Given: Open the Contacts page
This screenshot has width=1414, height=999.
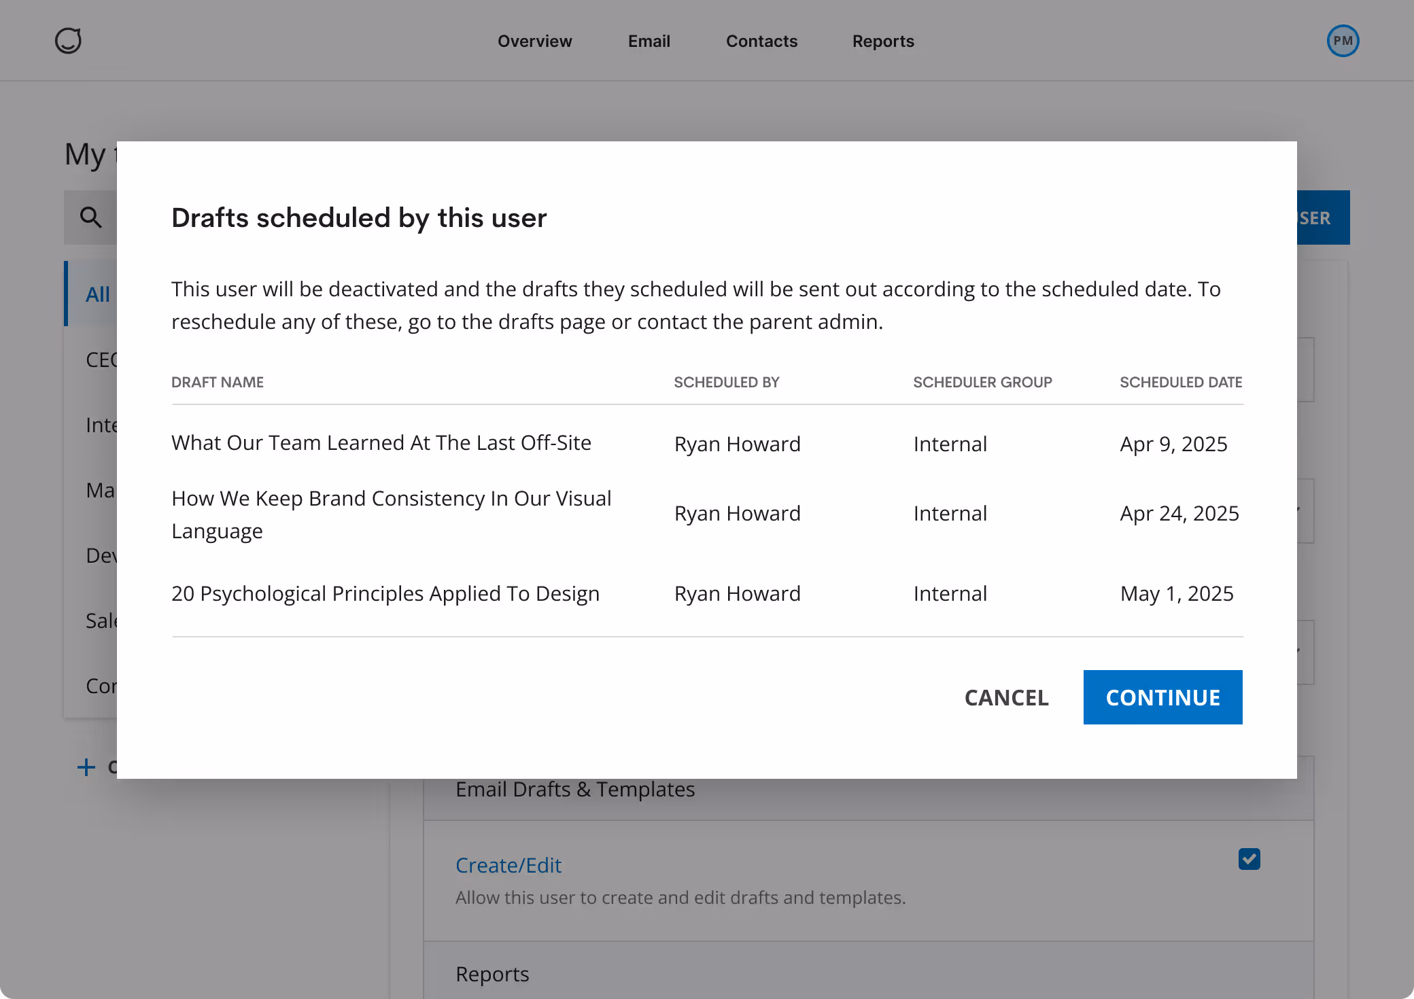Looking at the screenshot, I should click(761, 41).
